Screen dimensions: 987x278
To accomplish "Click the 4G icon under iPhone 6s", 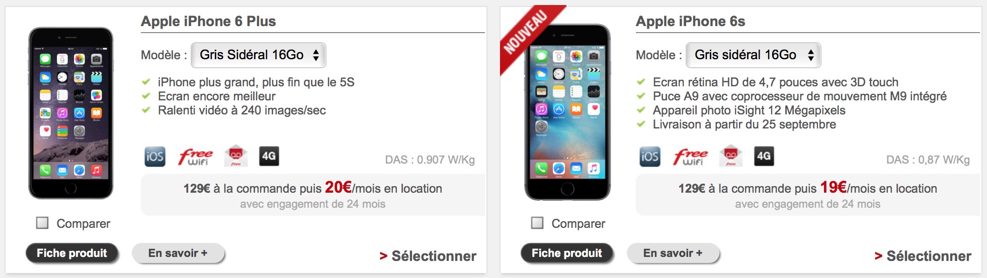I will [764, 156].
